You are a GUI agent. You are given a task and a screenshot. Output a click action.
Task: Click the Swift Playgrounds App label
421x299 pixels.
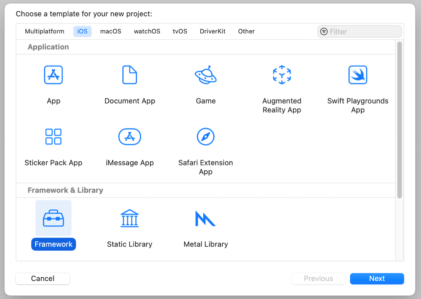coord(358,105)
